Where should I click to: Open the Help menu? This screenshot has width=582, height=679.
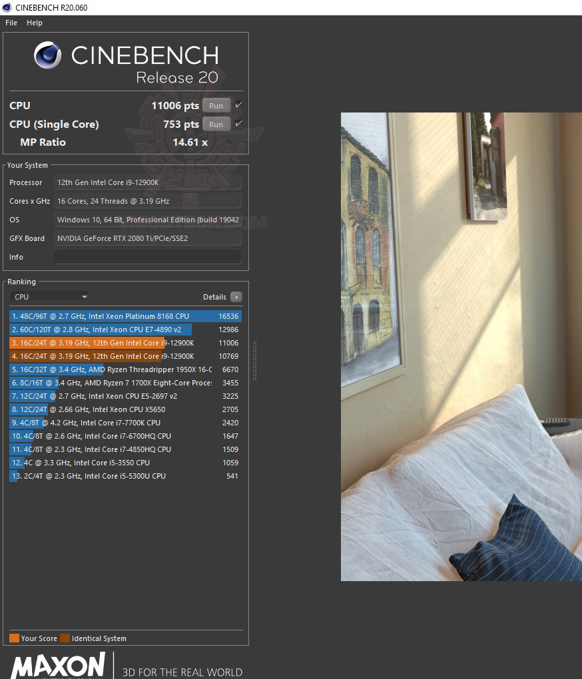tap(34, 23)
